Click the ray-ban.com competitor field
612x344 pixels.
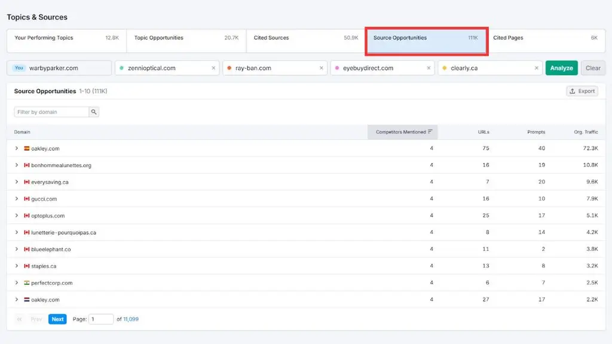275,68
